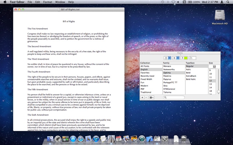Click the Time Machine menu bar icon
This screenshot has width=233, height=145.
[x=163, y=2]
